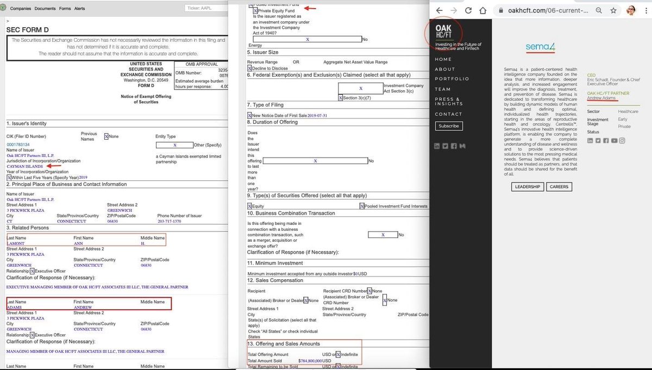Reload the oakhcft.com page
This screenshot has height=370, width=652.
coord(468,10)
